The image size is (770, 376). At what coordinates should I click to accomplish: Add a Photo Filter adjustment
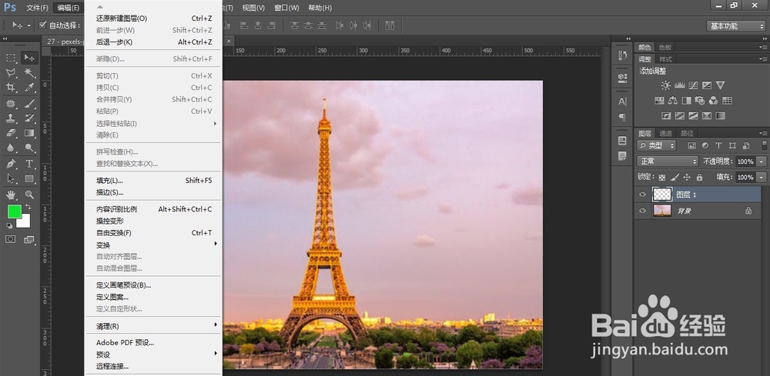(x=700, y=101)
